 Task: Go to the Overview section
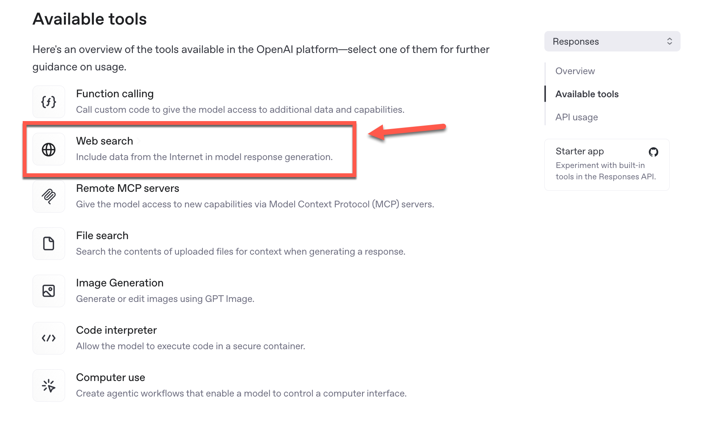point(575,71)
